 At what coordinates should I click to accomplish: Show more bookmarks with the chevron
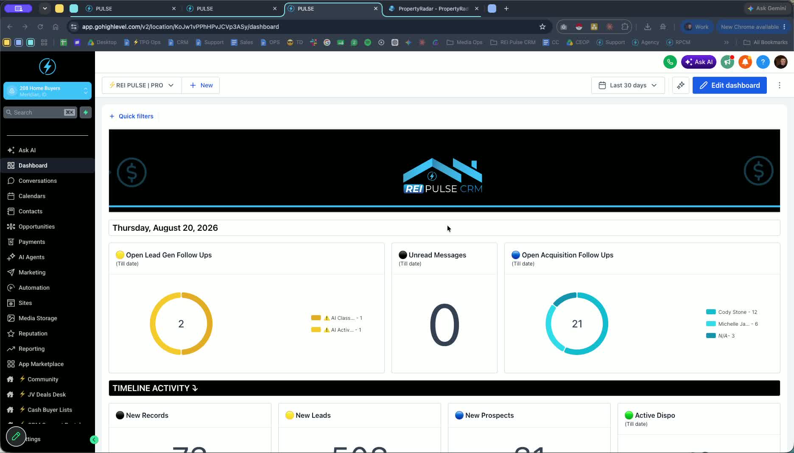pyautogui.click(x=727, y=42)
